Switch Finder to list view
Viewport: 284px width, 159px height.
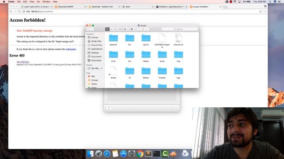pos(111,29)
